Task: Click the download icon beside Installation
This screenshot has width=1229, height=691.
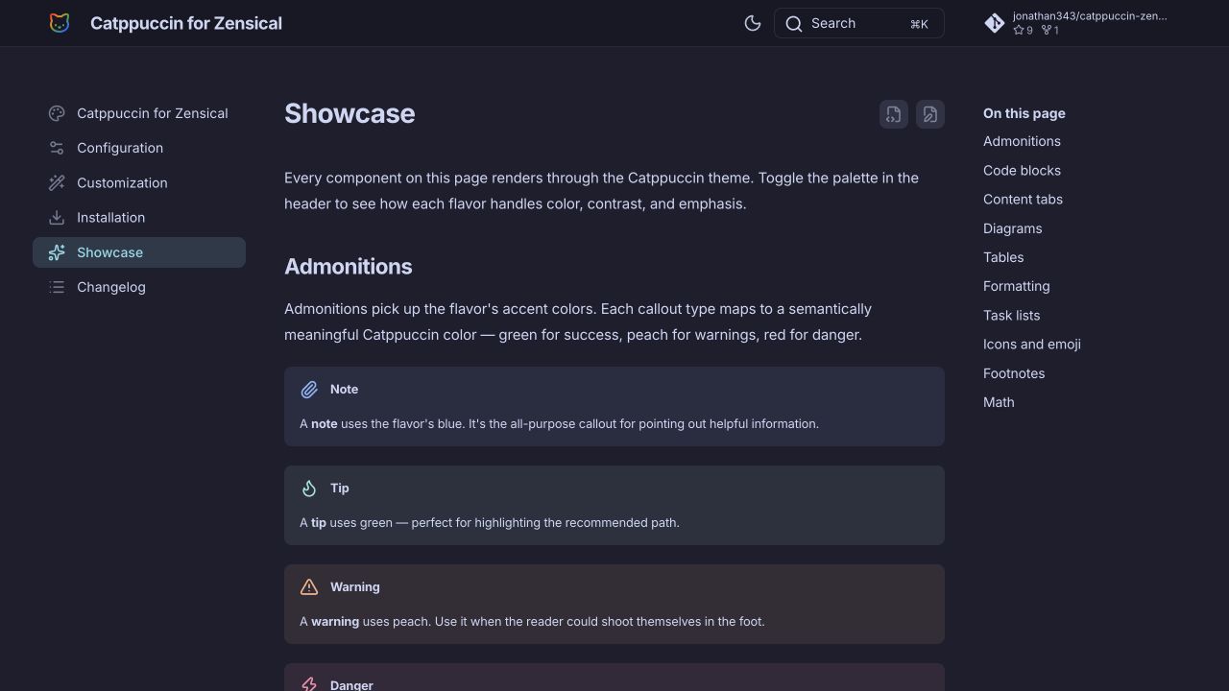Action: [x=57, y=218]
